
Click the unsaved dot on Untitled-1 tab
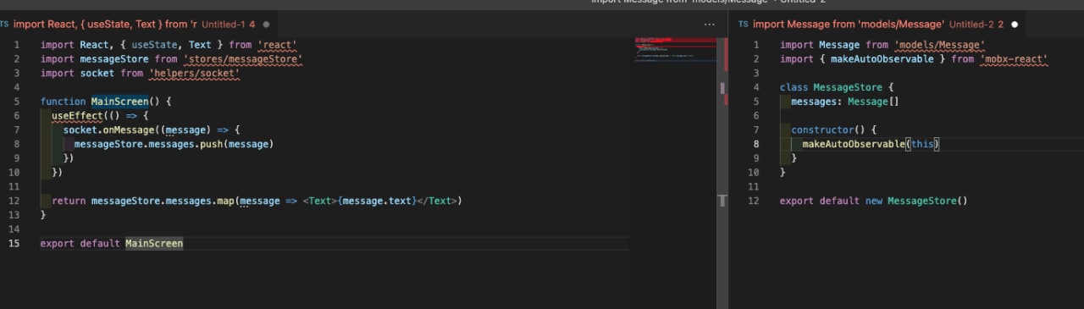[266, 25]
